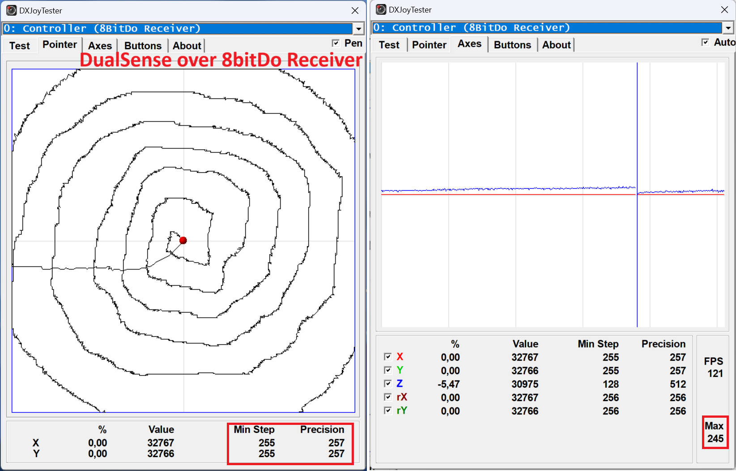
Task: Click the Z axis value 30975
Action: [525, 384]
